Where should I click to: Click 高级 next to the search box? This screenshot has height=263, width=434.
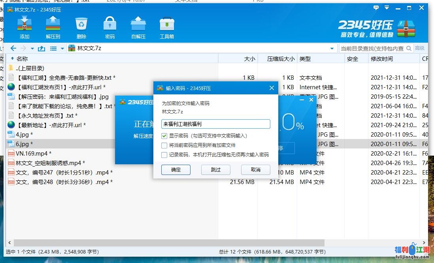tap(420, 48)
